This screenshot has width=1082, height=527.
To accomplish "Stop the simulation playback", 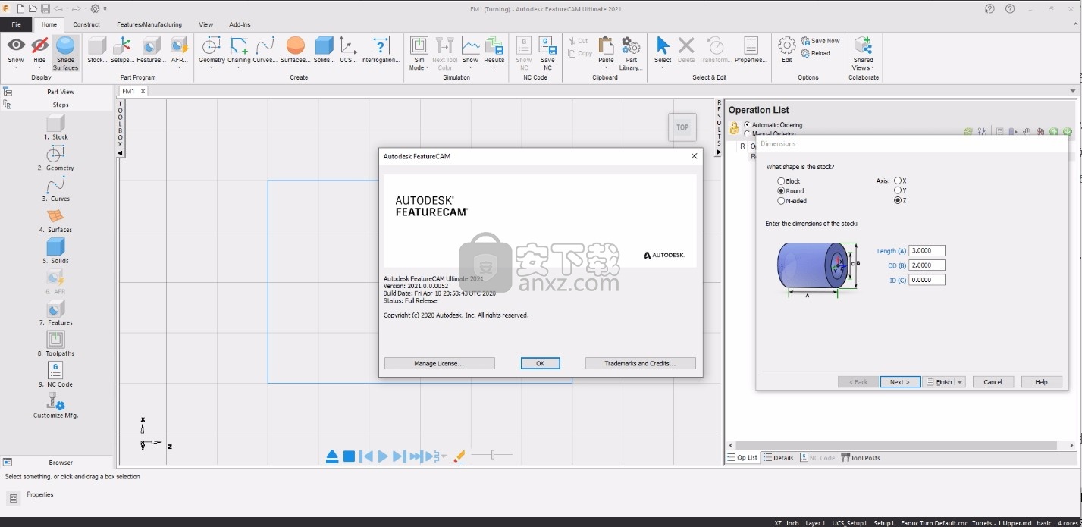I will pyautogui.click(x=349, y=456).
